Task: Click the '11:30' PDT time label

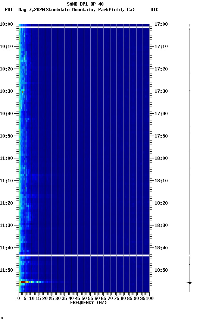Action: click(x=6, y=226)
